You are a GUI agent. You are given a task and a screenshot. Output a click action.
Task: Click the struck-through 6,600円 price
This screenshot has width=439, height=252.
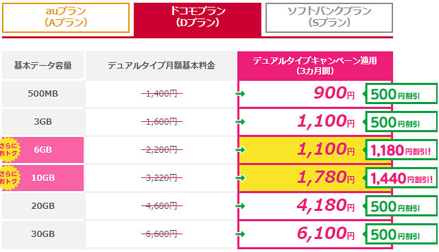(x=162, y=234)
